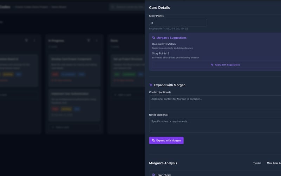The width and height of the screenshot is (281, 176).
Task: Open the Implement User Authentication card
Action: click(x=74, y=104)
